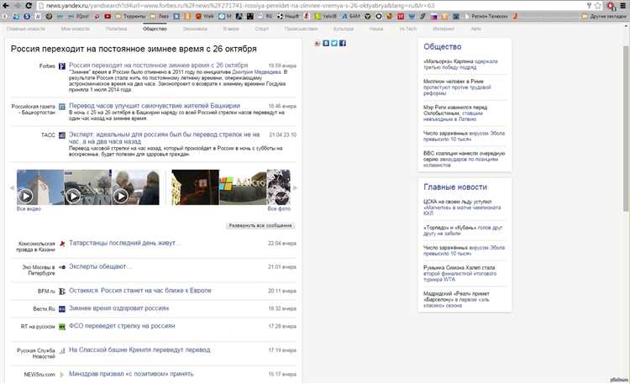630x384 pixels.
Task: Click the ТАСС source favicon
Action: [62, 134]
